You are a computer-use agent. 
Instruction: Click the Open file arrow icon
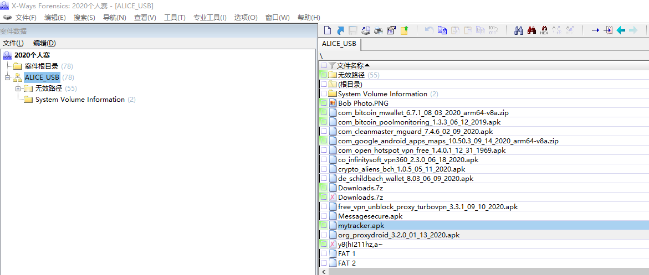pos(341,30)
